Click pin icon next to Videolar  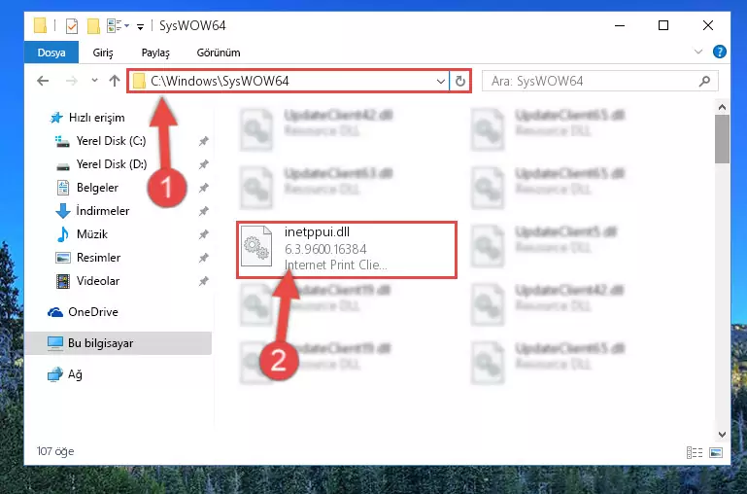click(x=203, y=281)
